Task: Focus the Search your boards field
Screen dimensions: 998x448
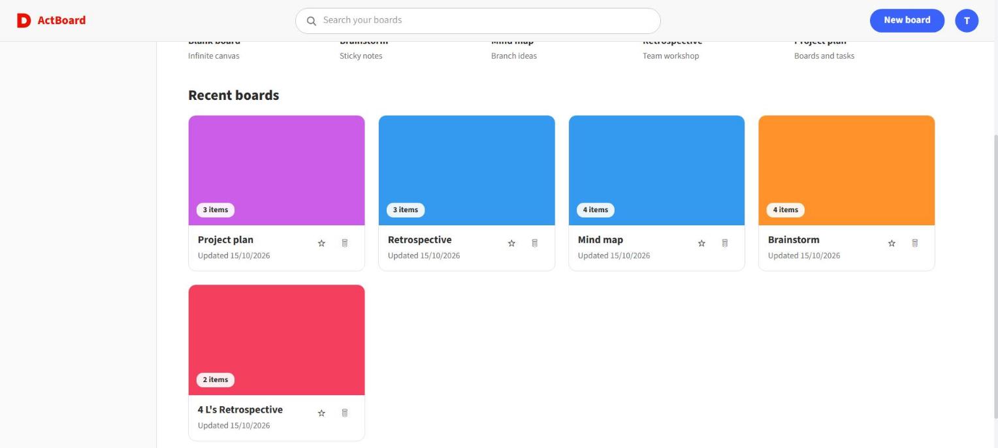Action: tap(477, 21)
